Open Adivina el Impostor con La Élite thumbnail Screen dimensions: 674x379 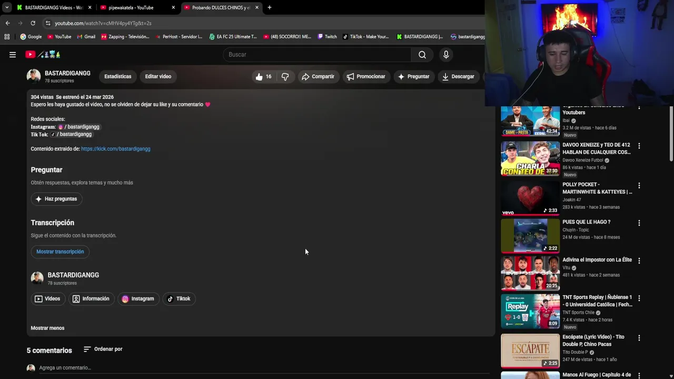click(x=530, y=274)
